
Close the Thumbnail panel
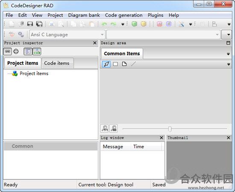(228, 138)
